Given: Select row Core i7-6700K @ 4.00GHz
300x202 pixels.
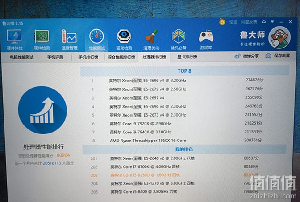Looking at the screenshot, I should click(175, 167).
